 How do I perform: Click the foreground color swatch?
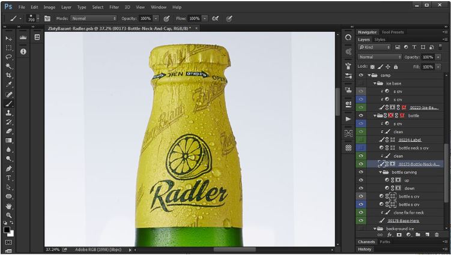coord(7,230)
